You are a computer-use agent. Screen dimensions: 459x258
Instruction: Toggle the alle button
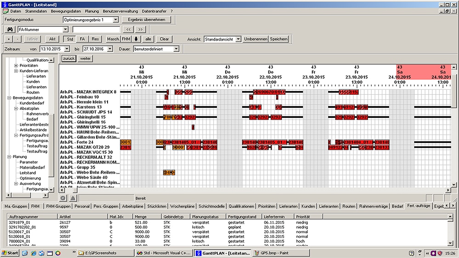click(148, 39)
